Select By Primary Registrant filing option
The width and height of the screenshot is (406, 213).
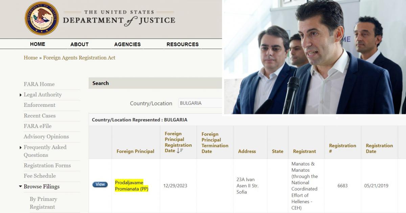[43, 203]
